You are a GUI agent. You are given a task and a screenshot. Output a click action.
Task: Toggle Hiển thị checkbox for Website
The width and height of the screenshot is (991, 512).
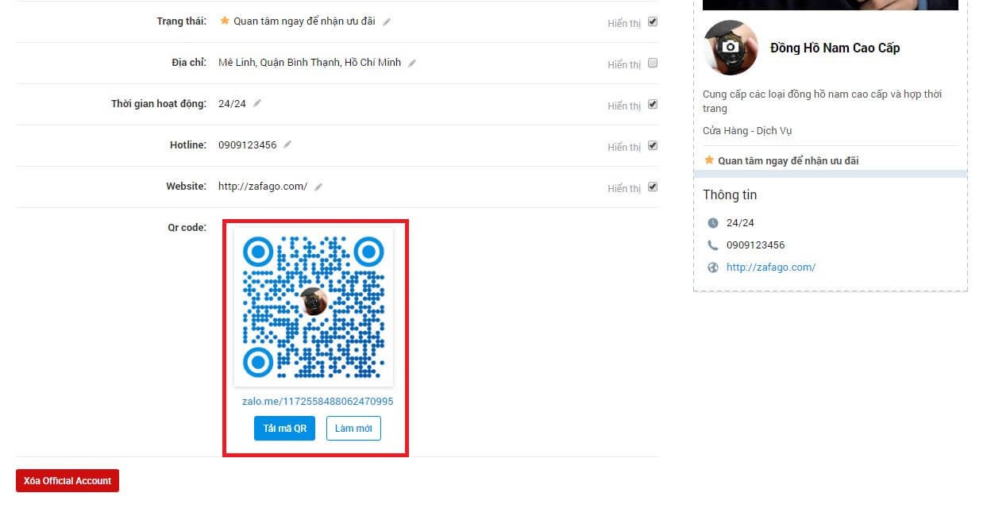tap(653, 187)
